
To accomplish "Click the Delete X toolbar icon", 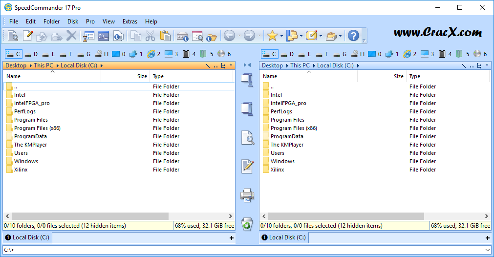I will coord(71,36).
